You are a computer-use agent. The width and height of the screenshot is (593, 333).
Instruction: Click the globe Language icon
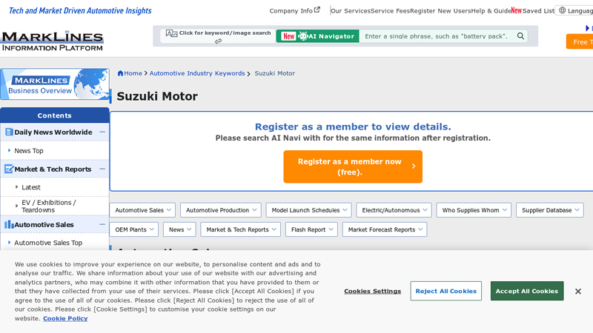(x=562, y=11)
